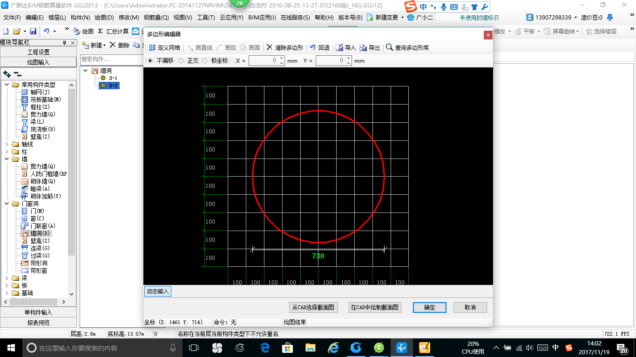The height and width of the screenshot is (357, 636).
Task: Click 从CAD选择截面图 button
Action: pos(313,307)
